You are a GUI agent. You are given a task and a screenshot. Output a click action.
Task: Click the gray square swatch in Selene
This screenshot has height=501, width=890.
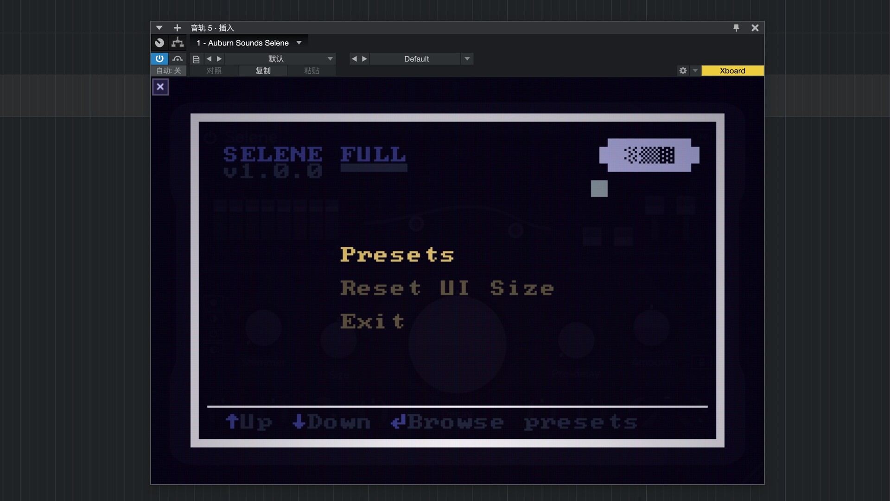click(x=599, y=188)
